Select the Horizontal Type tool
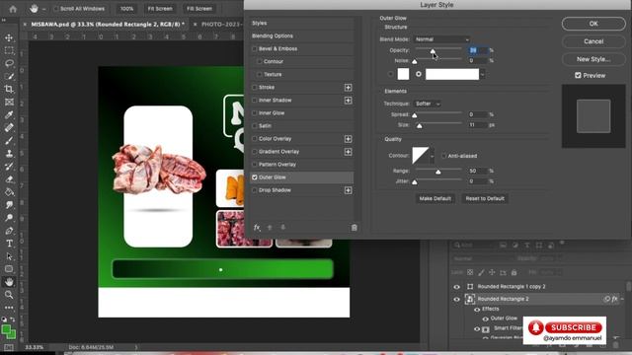The width and height of the screenshot is (632, 355). click(x=9, y=244)
